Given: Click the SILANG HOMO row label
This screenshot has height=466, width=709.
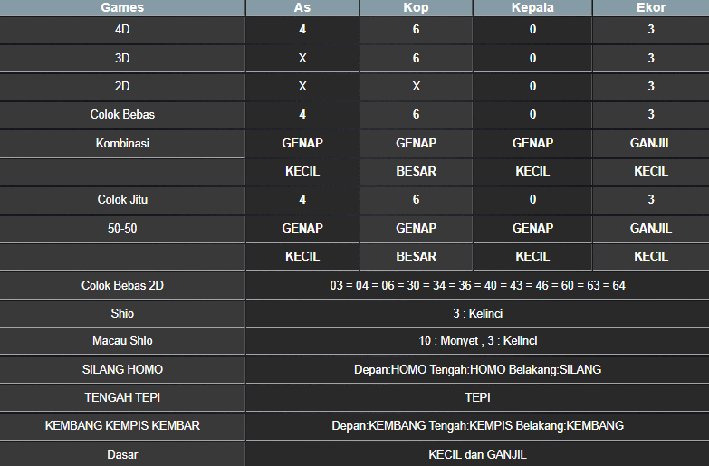Looking at the screenshot, I should [x=122, y=369].
